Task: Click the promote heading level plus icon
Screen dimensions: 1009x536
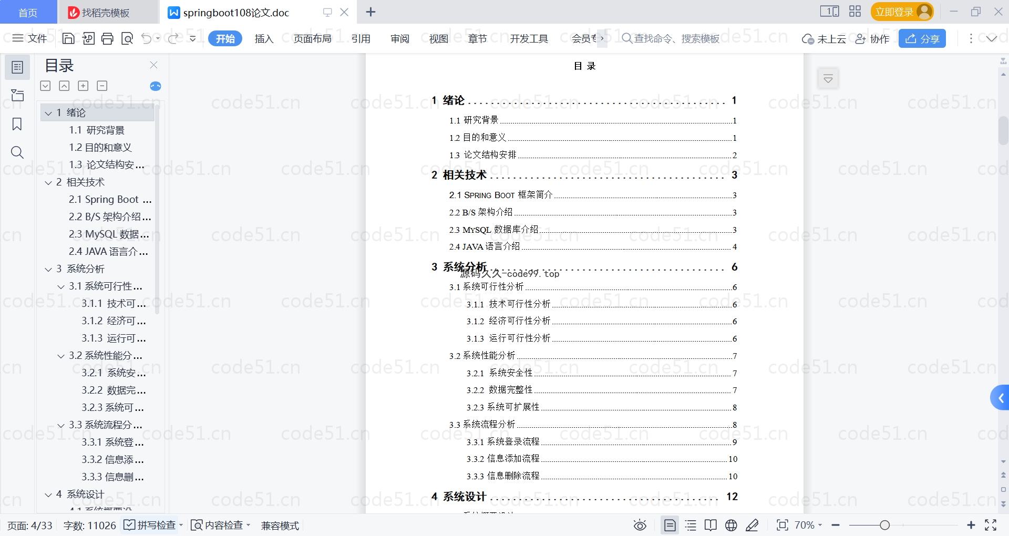Action: [83, 86]
